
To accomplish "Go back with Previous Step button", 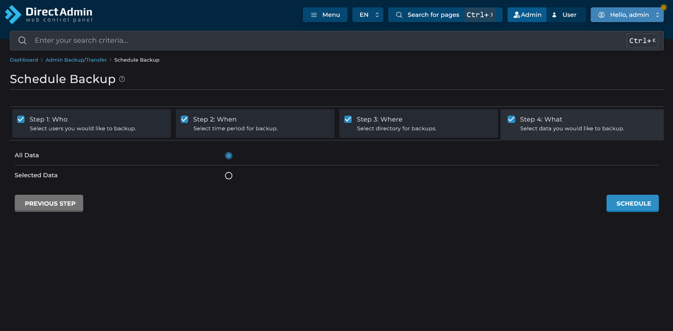I will (49, 203).
